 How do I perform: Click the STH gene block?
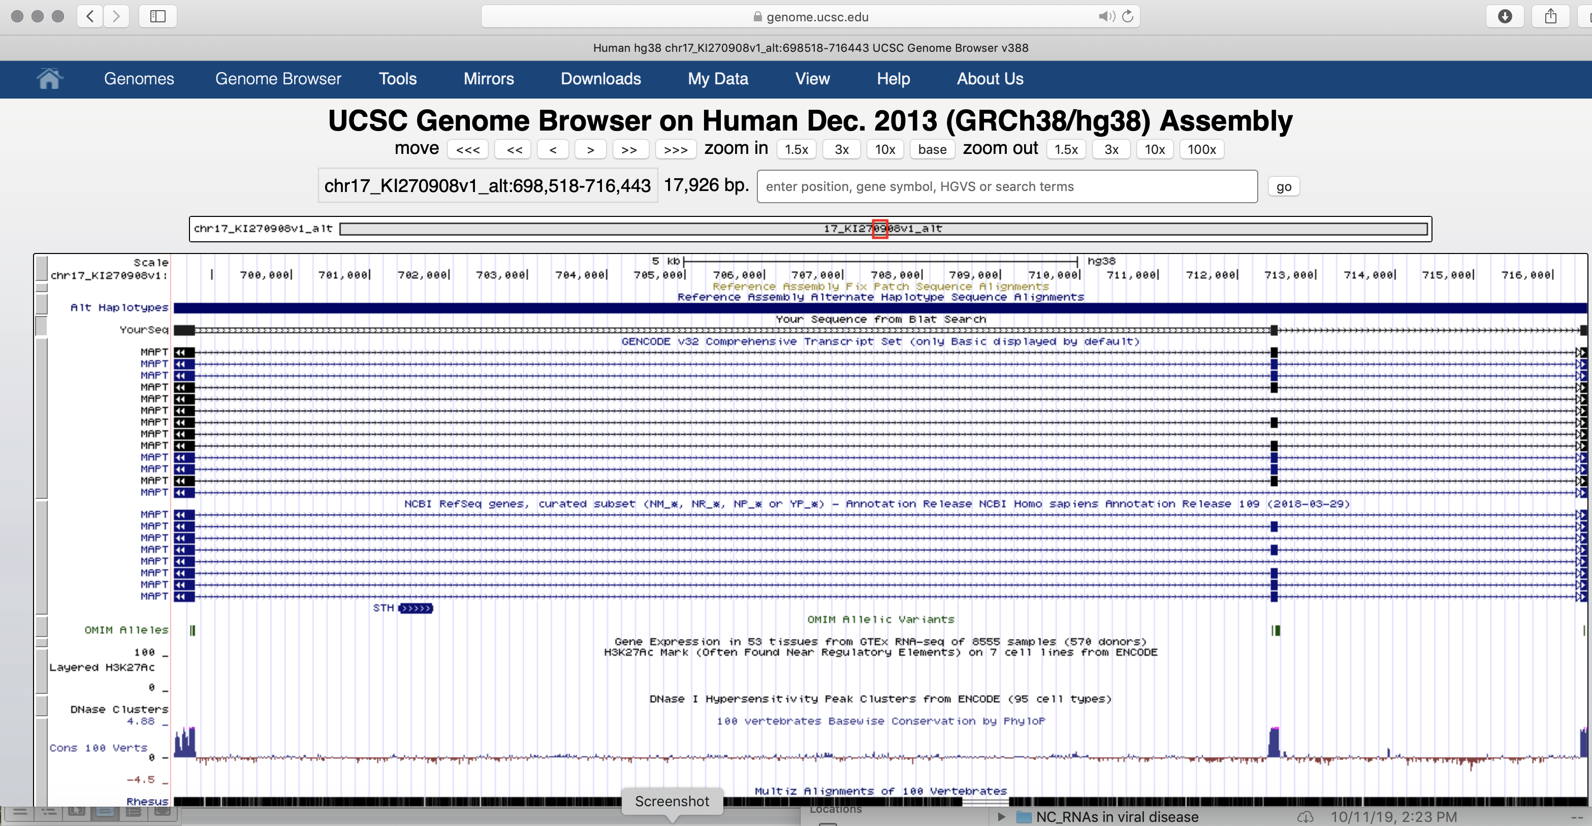pos(416,609)
